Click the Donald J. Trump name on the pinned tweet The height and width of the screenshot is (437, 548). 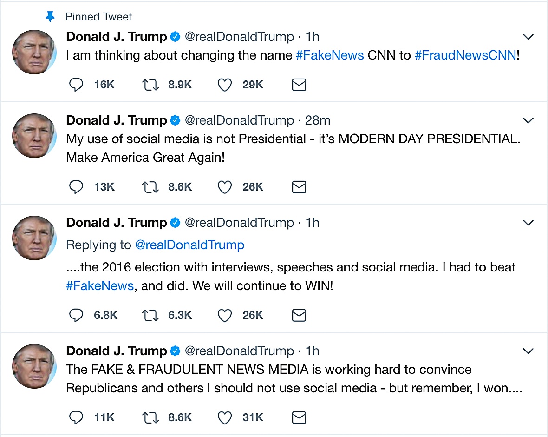[115, 36]
